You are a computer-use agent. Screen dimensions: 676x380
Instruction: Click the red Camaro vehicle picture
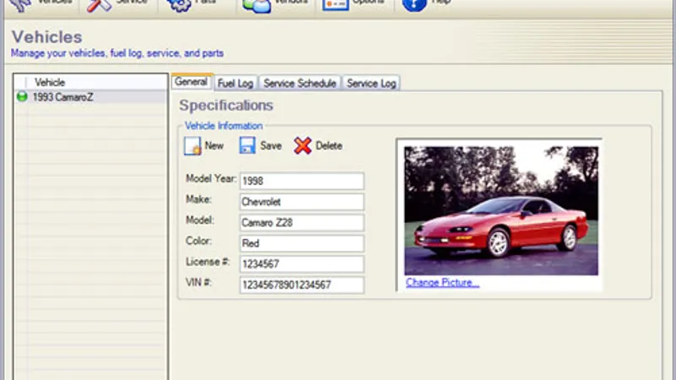coord(500,210)
